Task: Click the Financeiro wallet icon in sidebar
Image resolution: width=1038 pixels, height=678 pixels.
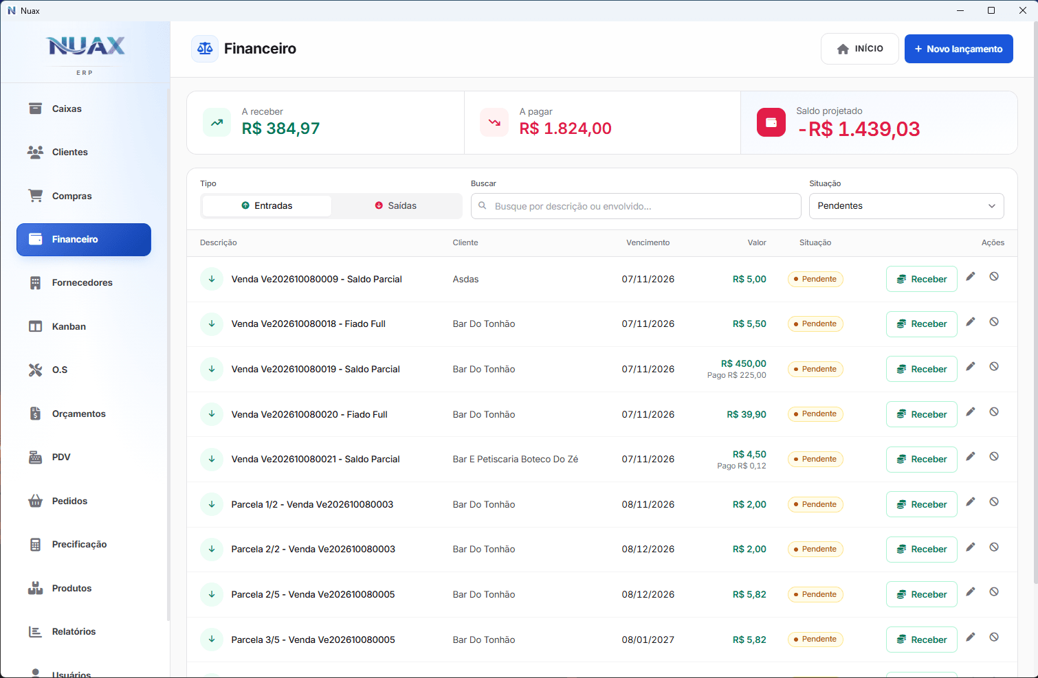Action: tap(35, 239)
